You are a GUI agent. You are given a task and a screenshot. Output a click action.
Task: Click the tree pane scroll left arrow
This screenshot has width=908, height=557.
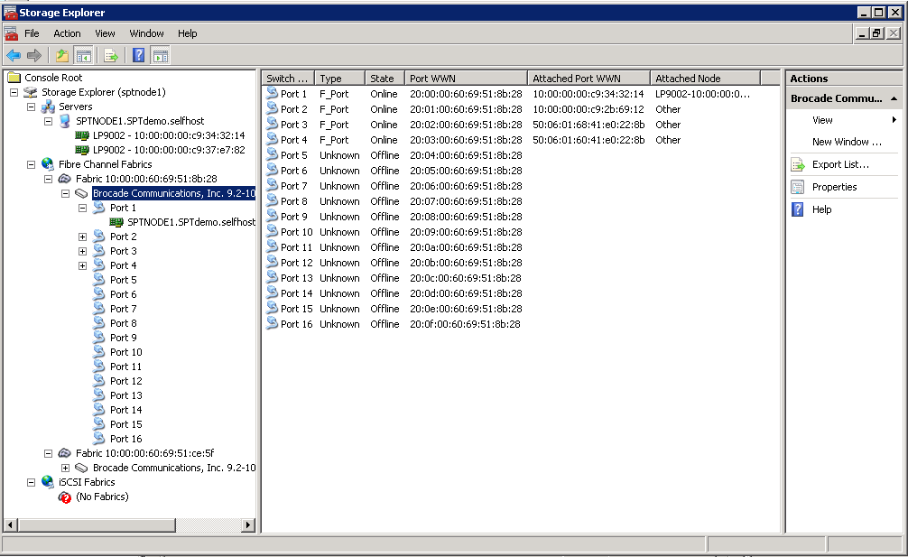10,525
